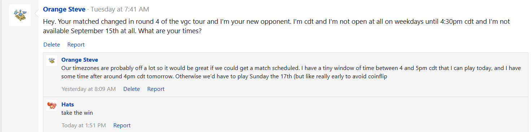Report the 'take the win' comment by Hats
This screenshot has height=132, width=531.
[x=122, y=126]
